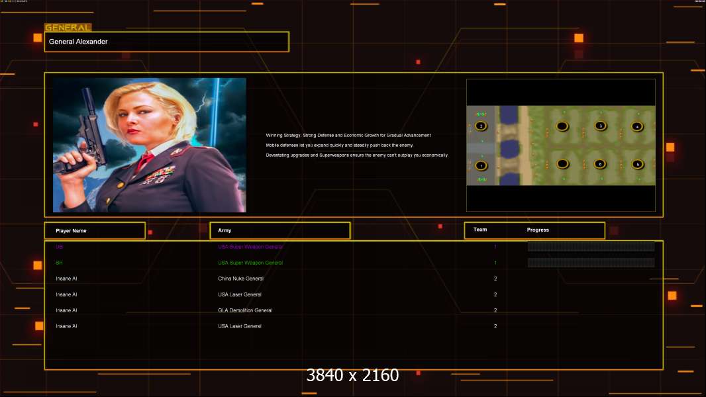Screen dimensions: 706x397
Task: Click the purple USA Super Weapon General entry
Action: tap(250, 247)
